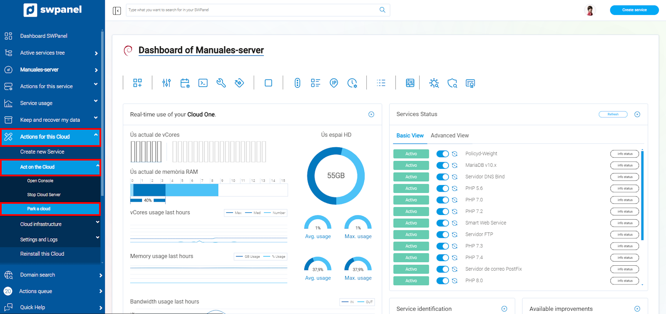Image resolution: width=666 pixels, height=314 pixels.
Task: Collapse the sidebar with the panel icon
Action: [x=117, y=10]
